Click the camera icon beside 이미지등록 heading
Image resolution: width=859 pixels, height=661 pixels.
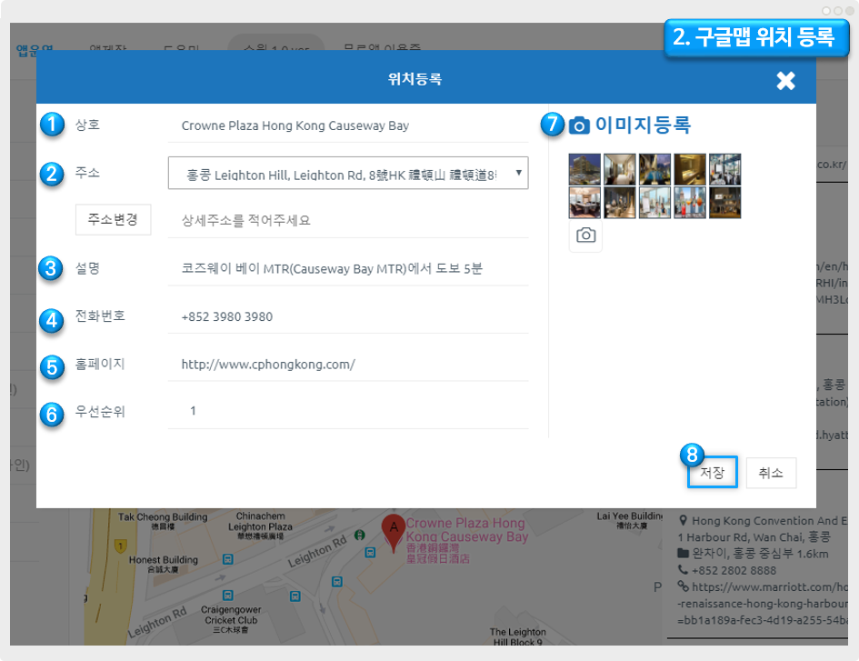(579, 126)
